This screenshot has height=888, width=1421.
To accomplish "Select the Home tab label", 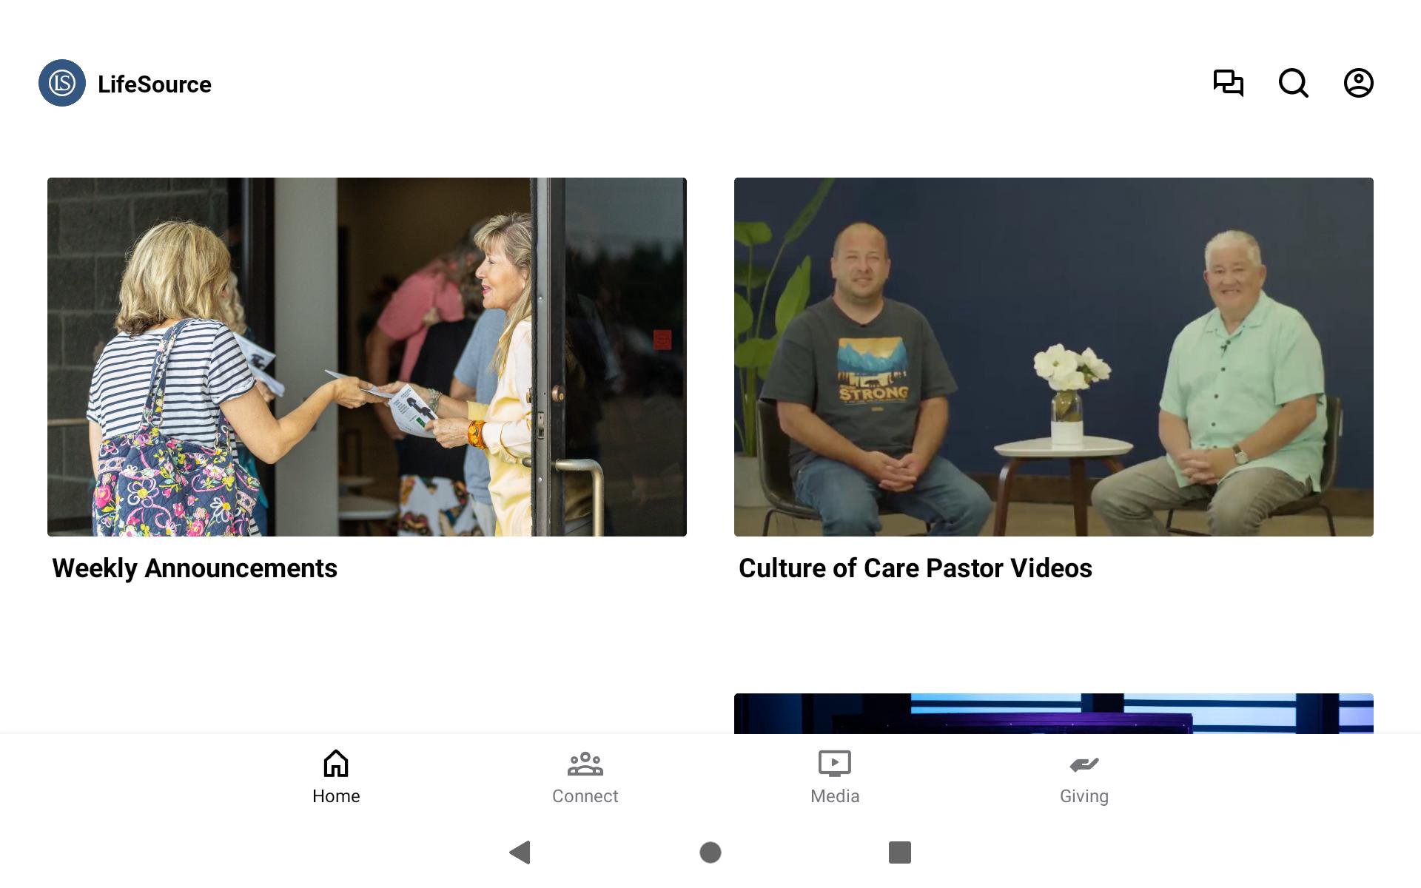I will coord(336,796).
